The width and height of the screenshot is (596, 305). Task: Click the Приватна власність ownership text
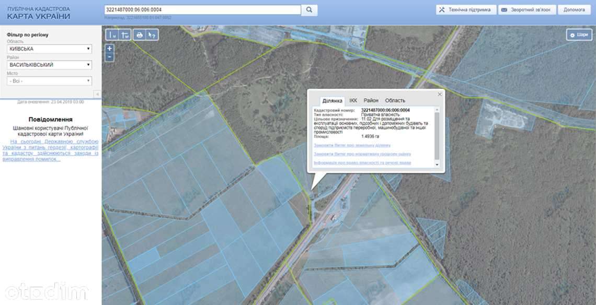380,115
